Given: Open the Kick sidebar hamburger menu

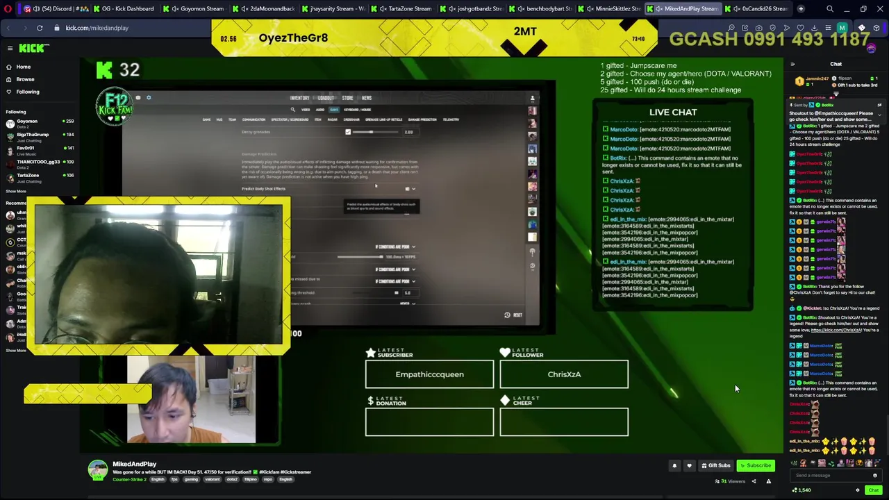Looking at the screenshot, I should 10,48.
